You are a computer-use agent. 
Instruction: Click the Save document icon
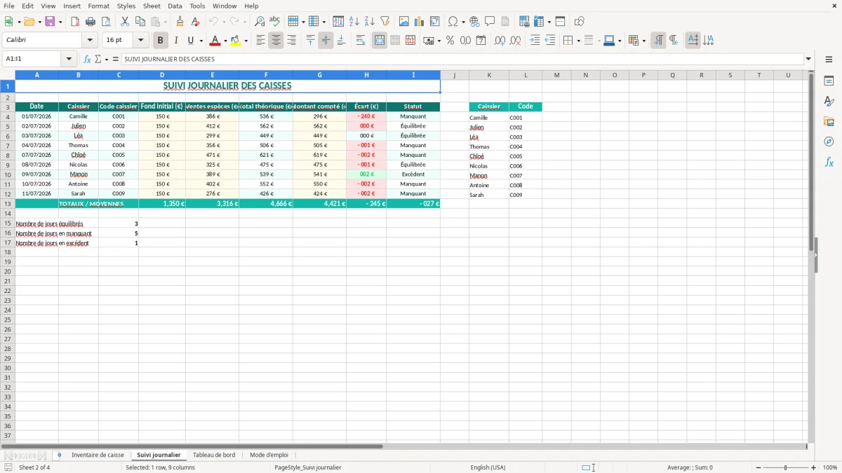click(x=50, y=22)
